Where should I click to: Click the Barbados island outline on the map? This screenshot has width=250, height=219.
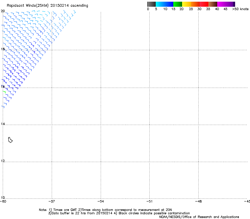[10, 140]
